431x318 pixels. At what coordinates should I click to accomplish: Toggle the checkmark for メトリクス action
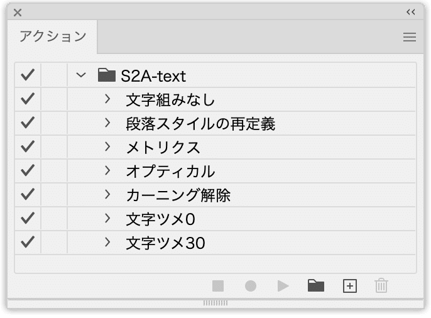tap(28, 146)
